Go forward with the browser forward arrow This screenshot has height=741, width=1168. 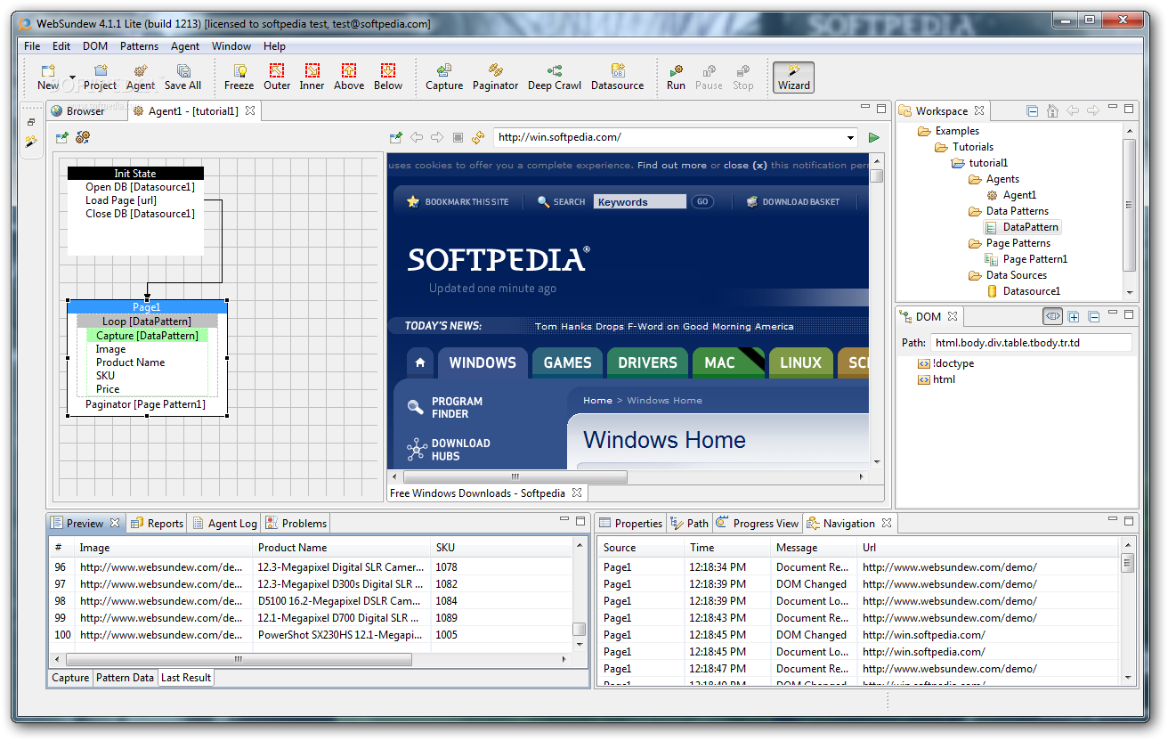pyautogui.click(x=437, y=137)
